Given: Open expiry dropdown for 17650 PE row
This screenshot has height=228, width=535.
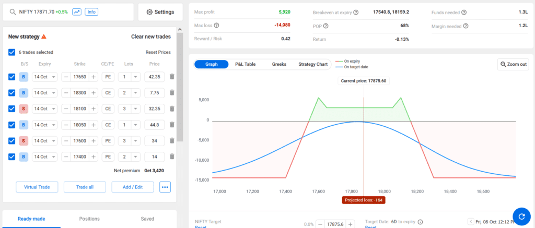Looking at the screenshot, I should click(x=45, y=77).
